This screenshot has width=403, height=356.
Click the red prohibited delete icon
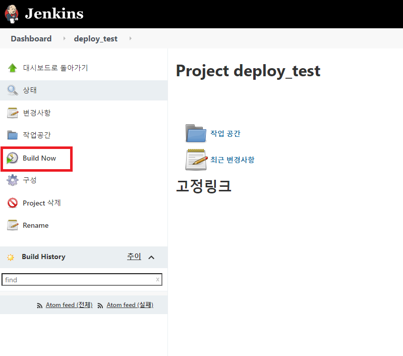coord(12,203)
